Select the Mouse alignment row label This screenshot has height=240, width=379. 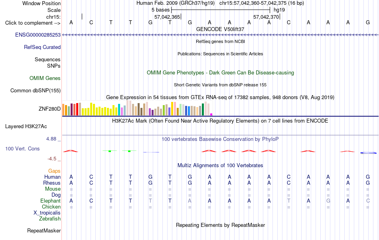coord(53,189)
